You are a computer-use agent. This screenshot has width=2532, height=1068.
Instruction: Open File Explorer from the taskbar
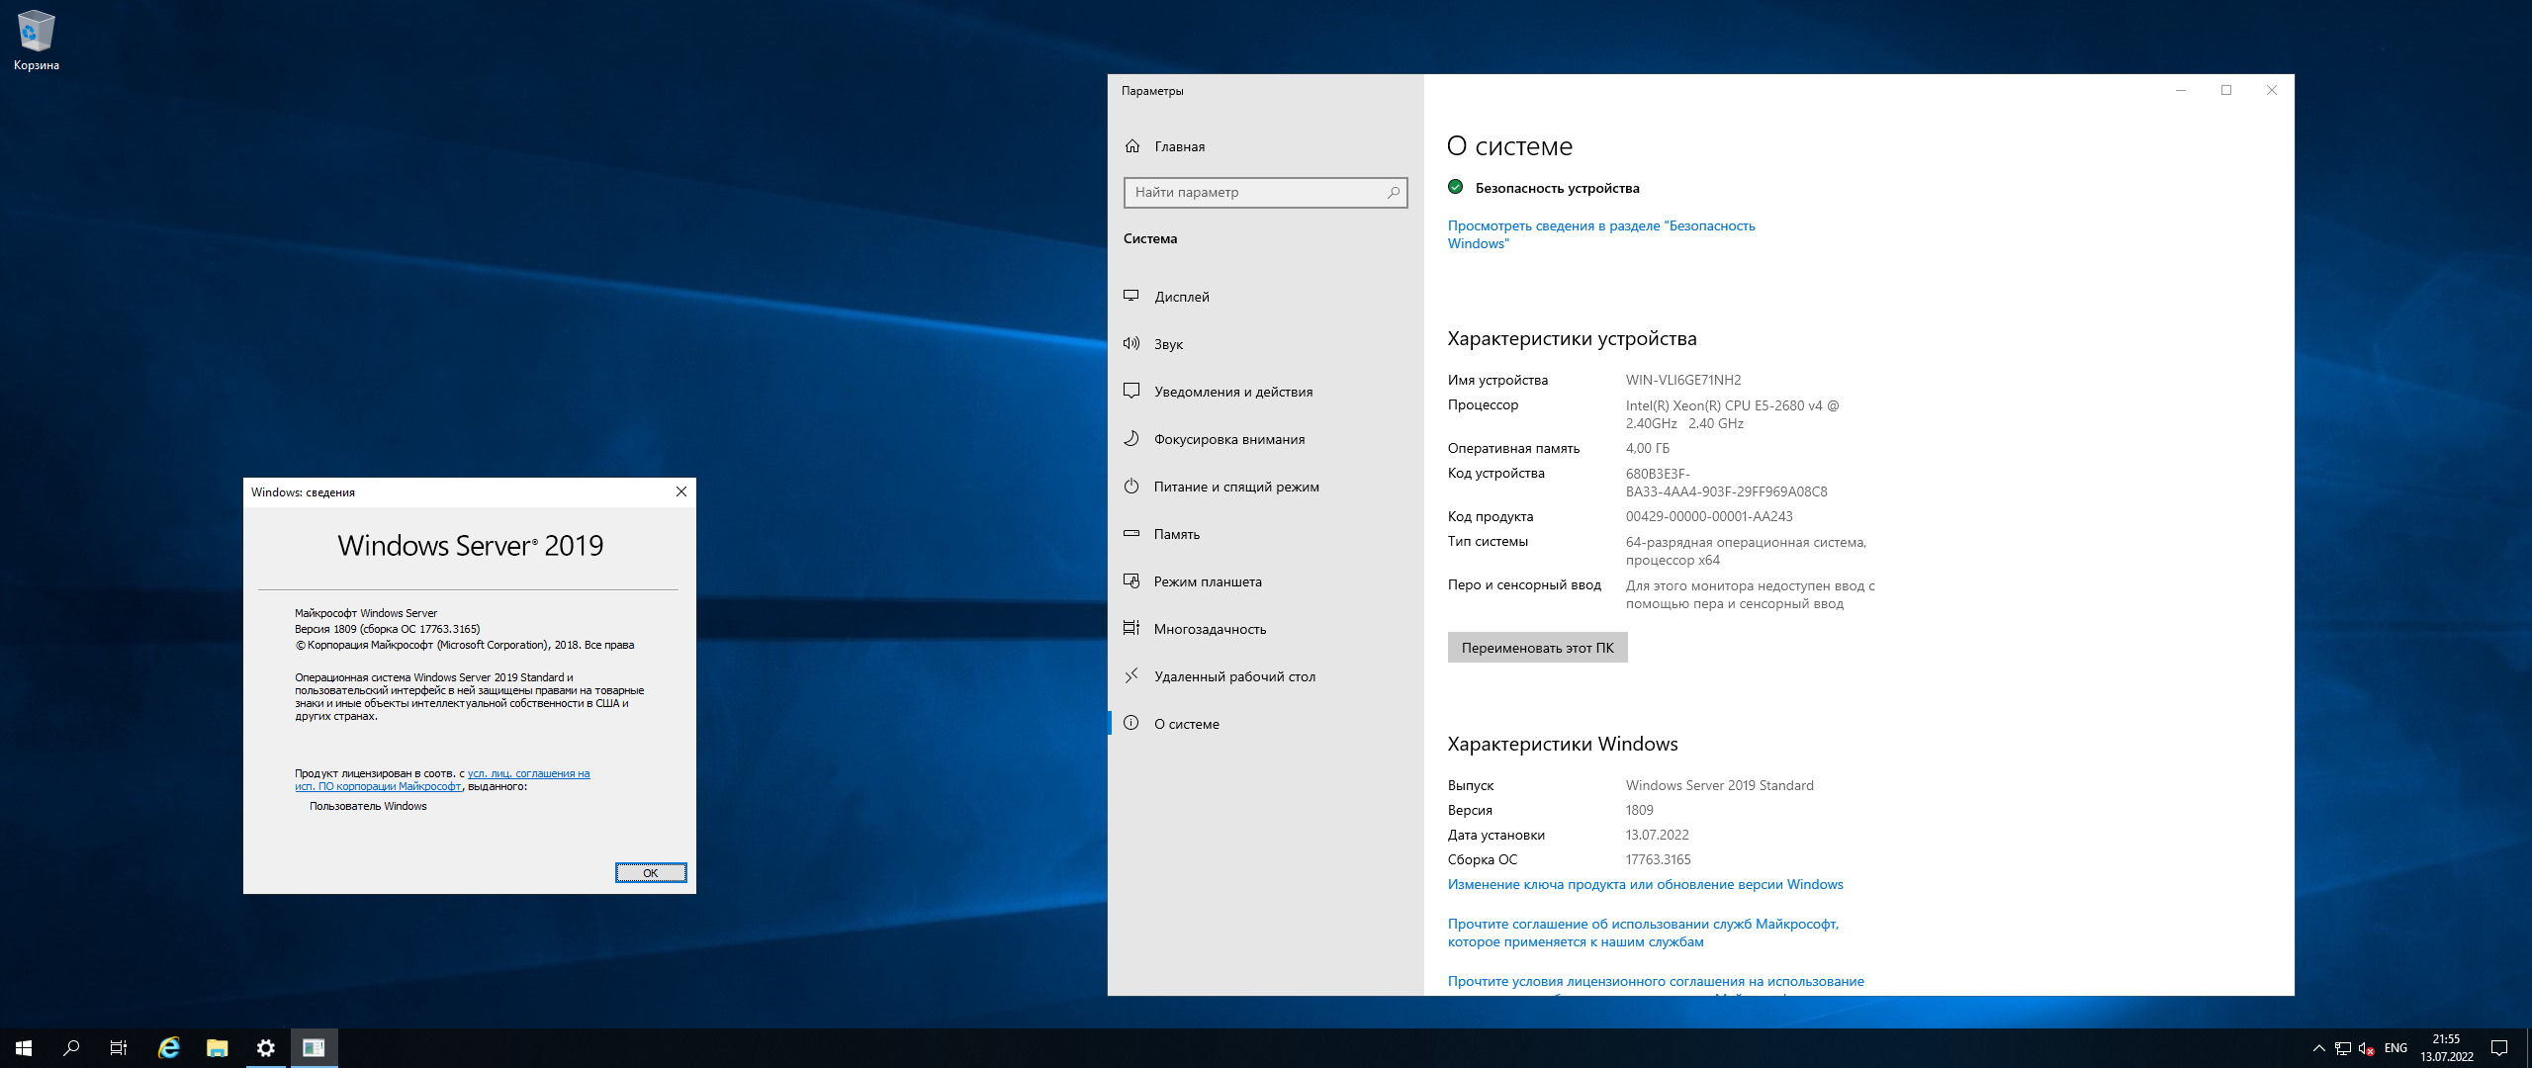tap(217, 1048)
